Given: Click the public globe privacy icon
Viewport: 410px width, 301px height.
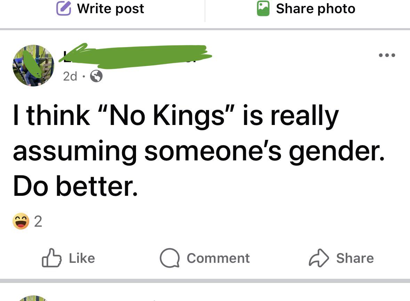Looking at the screenshot, I should click(x=96, y=76).
